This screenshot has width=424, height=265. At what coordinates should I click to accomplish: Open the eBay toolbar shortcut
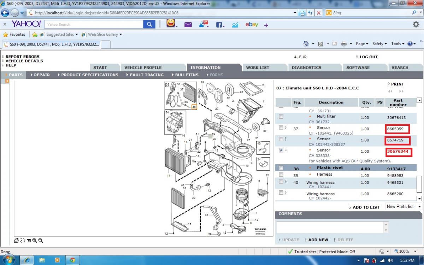pos(252,24)
